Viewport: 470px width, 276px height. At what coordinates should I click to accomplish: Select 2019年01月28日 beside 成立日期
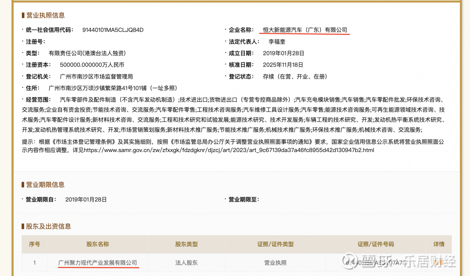coord(283,53)
